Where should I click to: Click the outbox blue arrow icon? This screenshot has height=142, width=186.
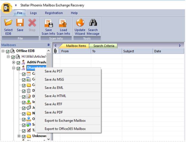(x=29, y=119)
